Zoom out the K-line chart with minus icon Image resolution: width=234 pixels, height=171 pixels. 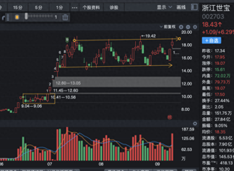188,27
